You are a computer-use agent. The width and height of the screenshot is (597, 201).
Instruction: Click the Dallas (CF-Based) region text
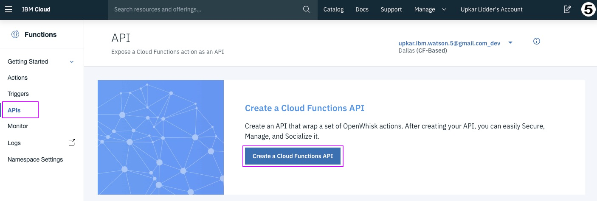422,50
